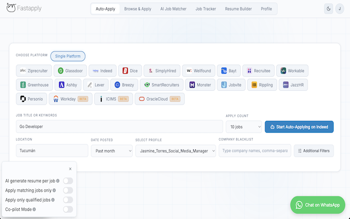Open Additional Filters

(x=313, y=151)
